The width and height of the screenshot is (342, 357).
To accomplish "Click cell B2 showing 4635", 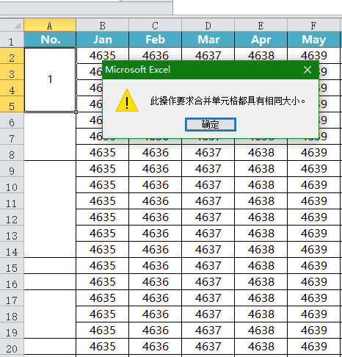I will tap(103, 55).
